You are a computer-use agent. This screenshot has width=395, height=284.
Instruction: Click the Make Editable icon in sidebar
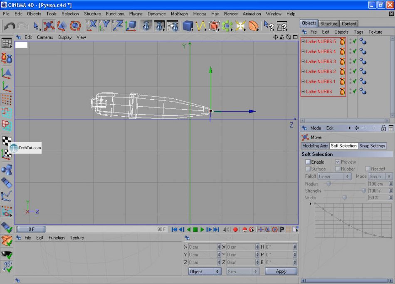point(7,58)
